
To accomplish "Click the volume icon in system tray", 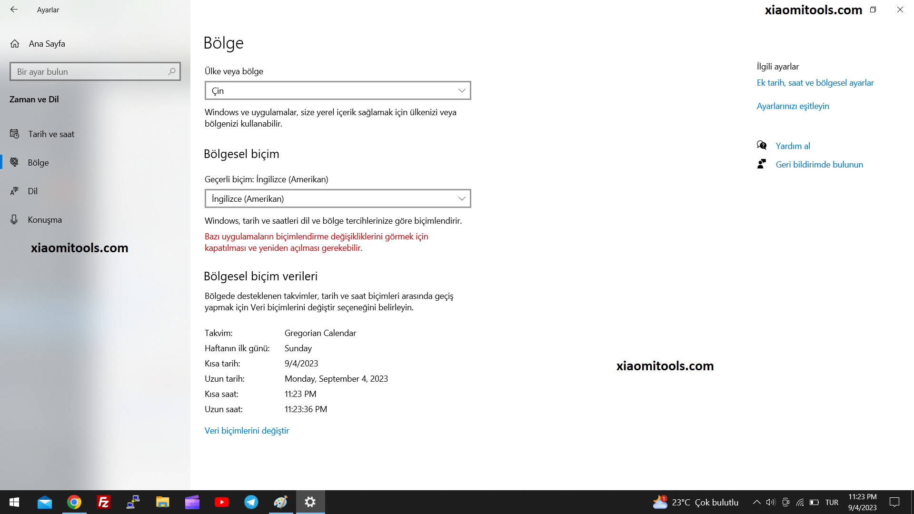I will [x=771, y=502].
